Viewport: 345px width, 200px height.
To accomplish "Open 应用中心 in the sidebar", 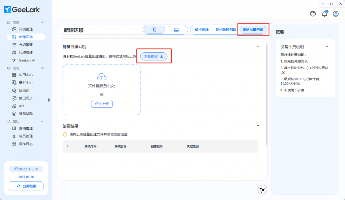I will 26,75.
